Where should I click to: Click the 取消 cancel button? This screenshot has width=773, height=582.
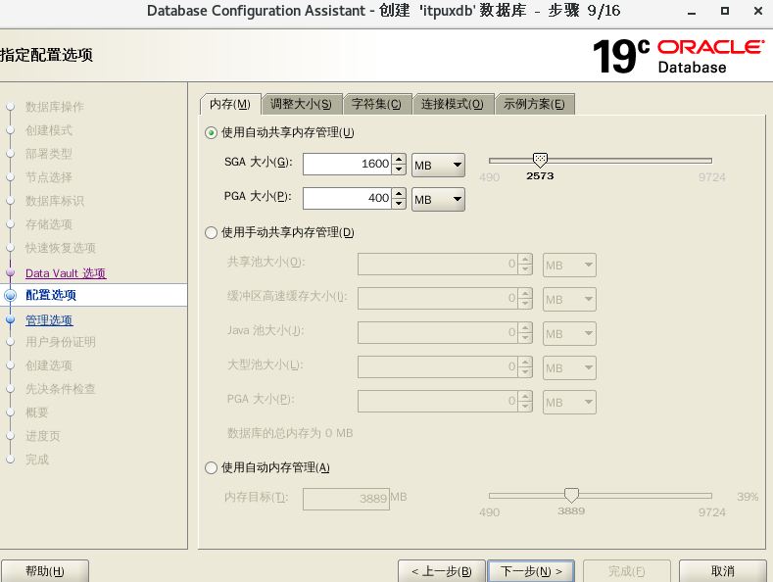pyautogui.click(x=723, y=571)
